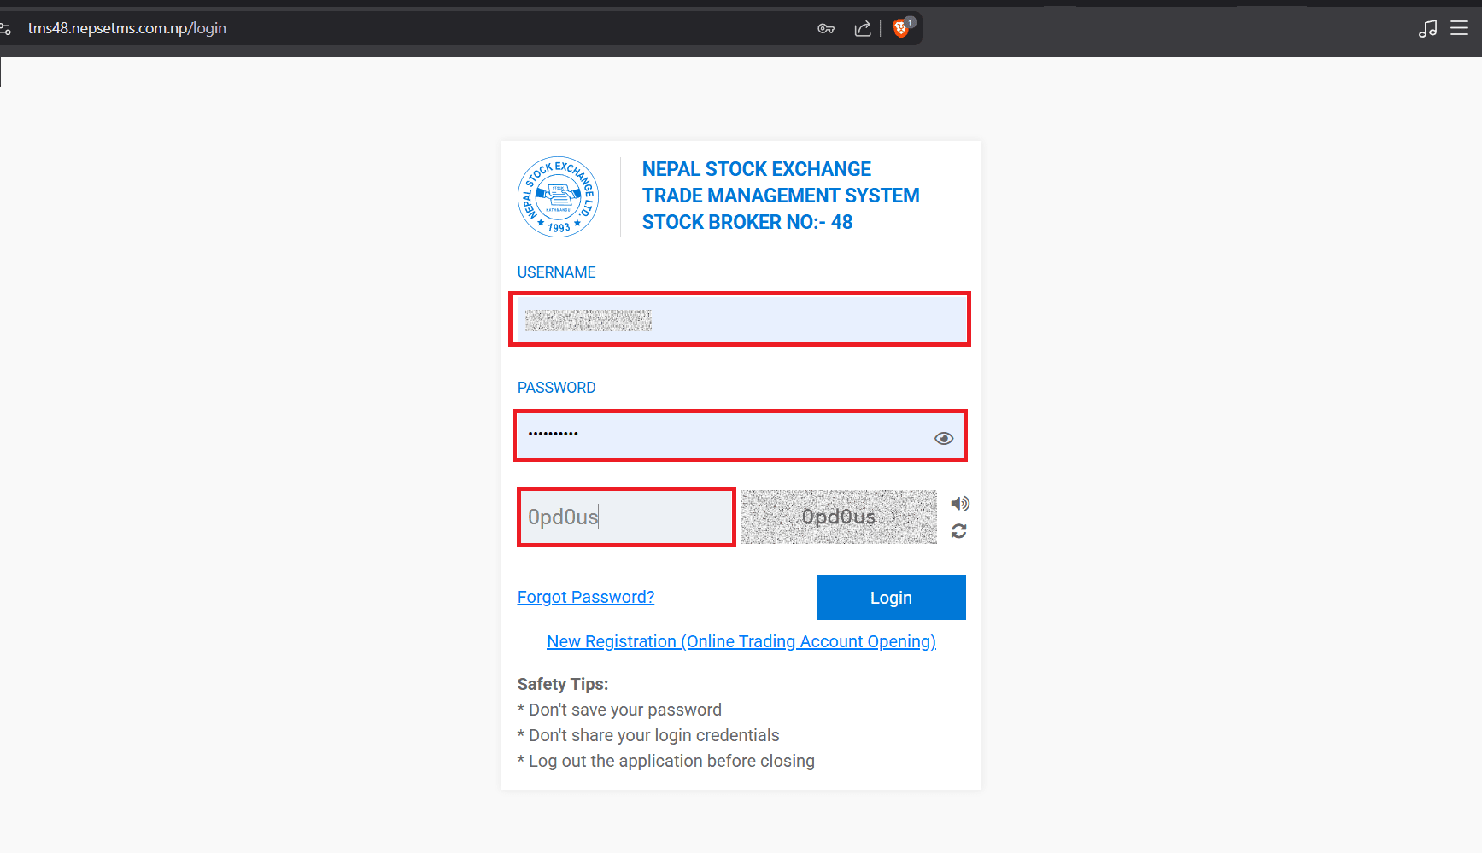Viewport: 1482px width, 853px height.
Task: Click the NEPAL STOCK EXCHANGE heading
Action: (756, 169)
